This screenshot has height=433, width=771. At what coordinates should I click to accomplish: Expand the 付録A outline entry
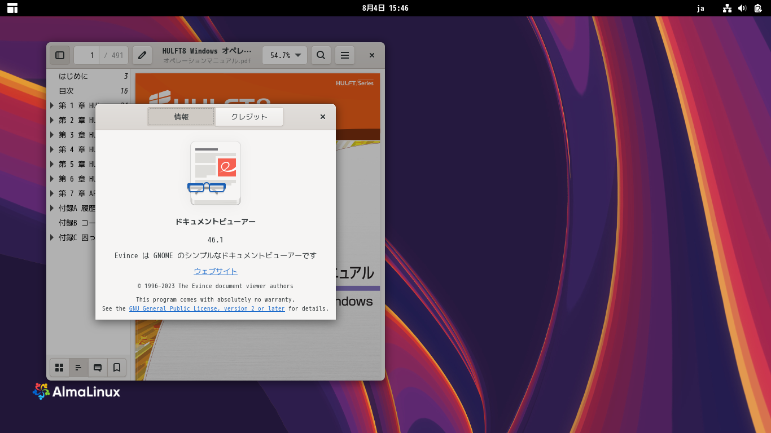pos(52,208)
